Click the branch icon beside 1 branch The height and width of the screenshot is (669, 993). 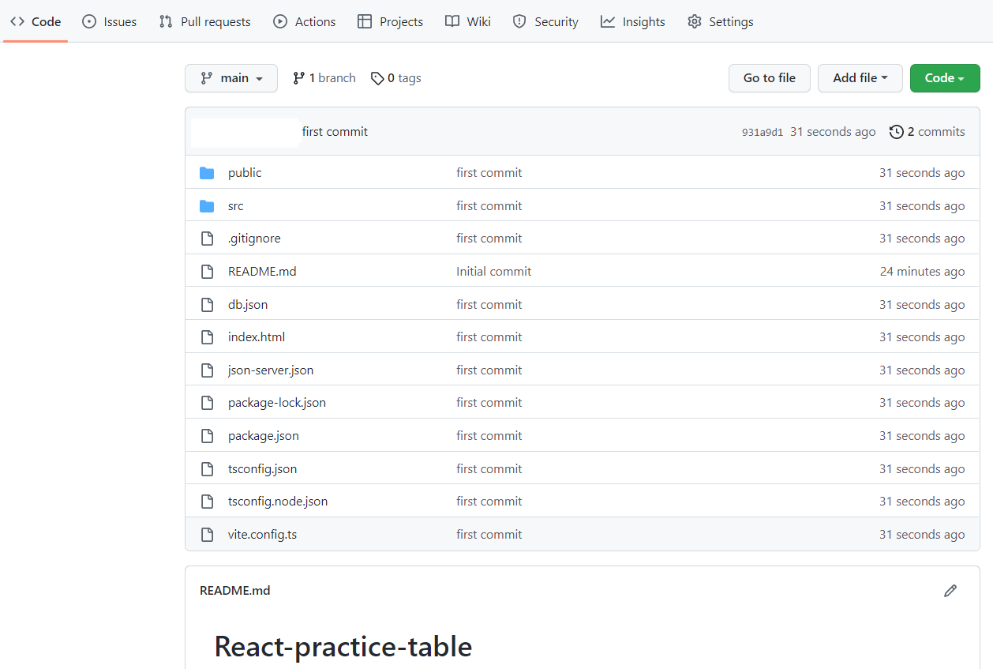[x=298, y=78]
